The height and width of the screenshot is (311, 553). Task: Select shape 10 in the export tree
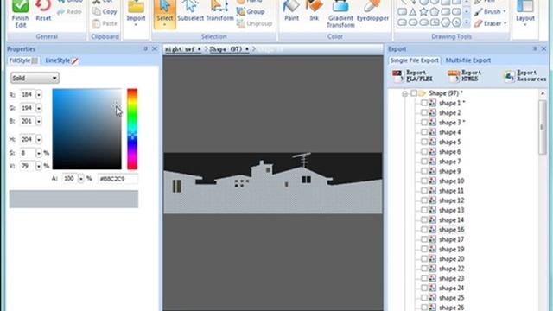tap(451, 181)
